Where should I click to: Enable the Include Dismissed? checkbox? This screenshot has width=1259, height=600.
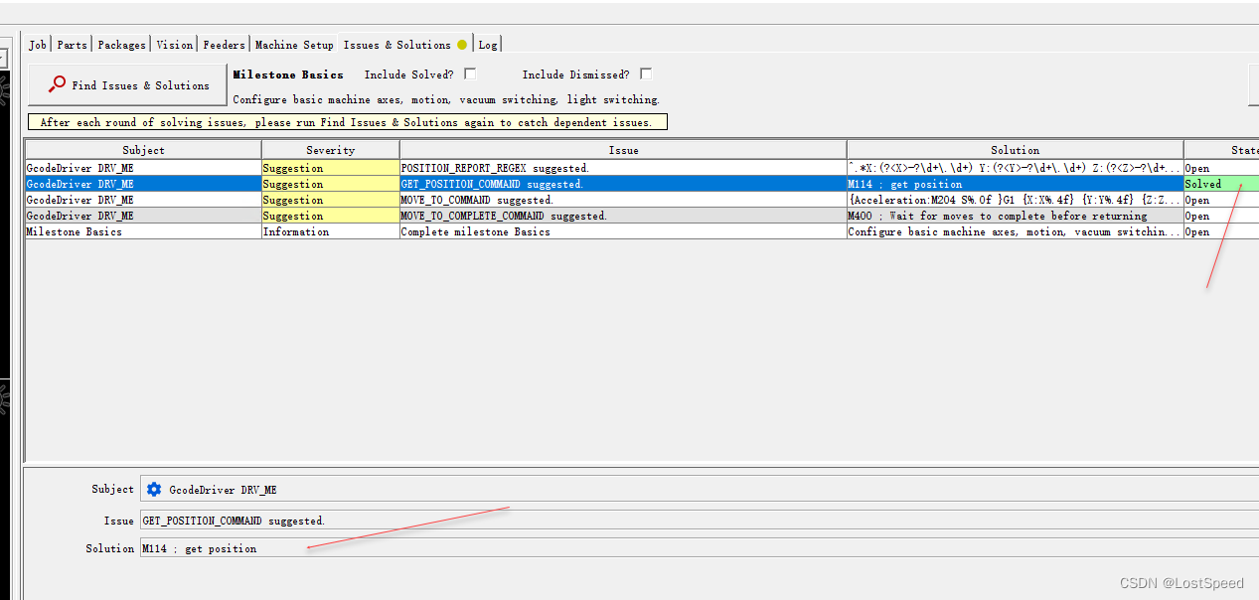[x=646, y=73]
